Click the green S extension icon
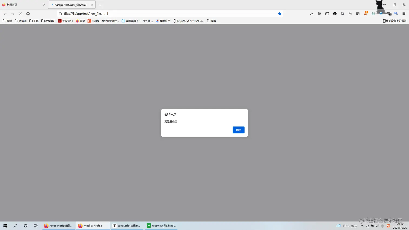The image size is (409, 230). point(373,14)
